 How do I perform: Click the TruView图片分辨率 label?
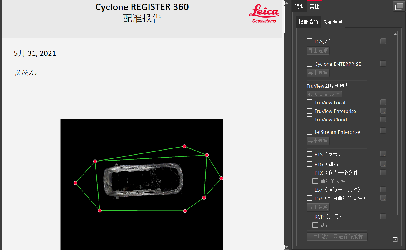coord(328,86)
